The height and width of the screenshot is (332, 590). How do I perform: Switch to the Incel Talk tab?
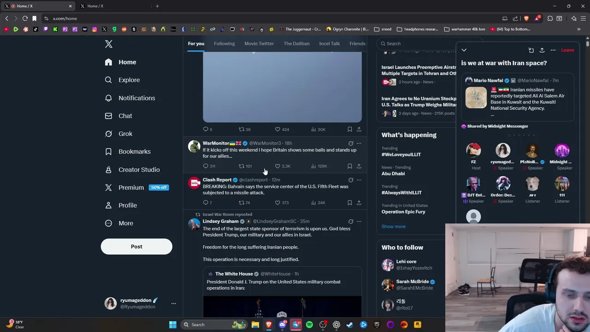tap(329, 43)
